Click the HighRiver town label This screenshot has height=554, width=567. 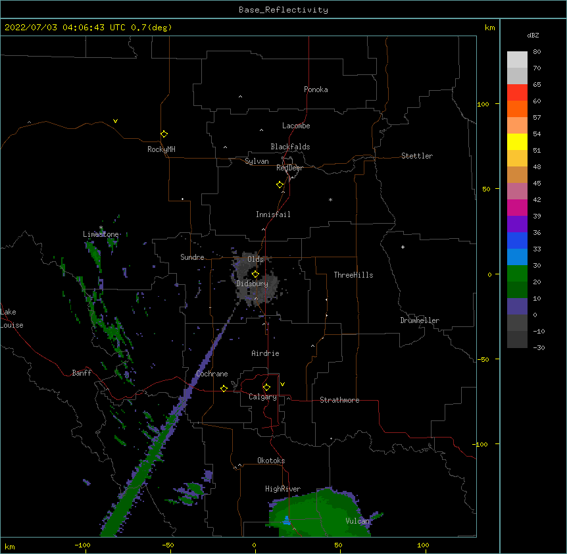click(x=283, y=489)
